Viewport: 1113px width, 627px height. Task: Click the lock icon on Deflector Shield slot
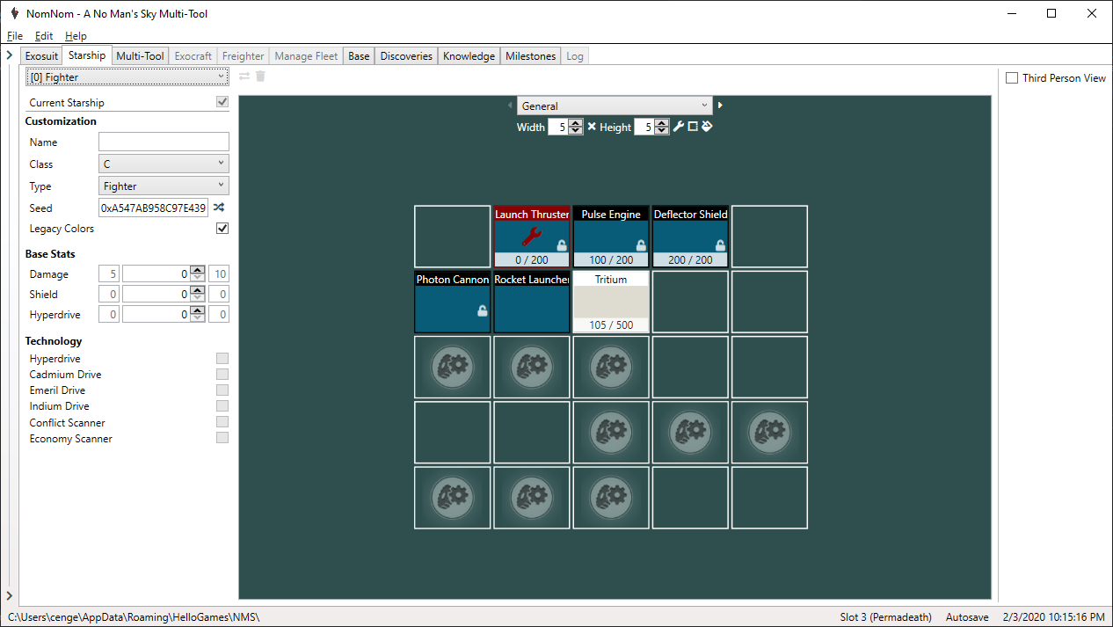tap(719, 245)
